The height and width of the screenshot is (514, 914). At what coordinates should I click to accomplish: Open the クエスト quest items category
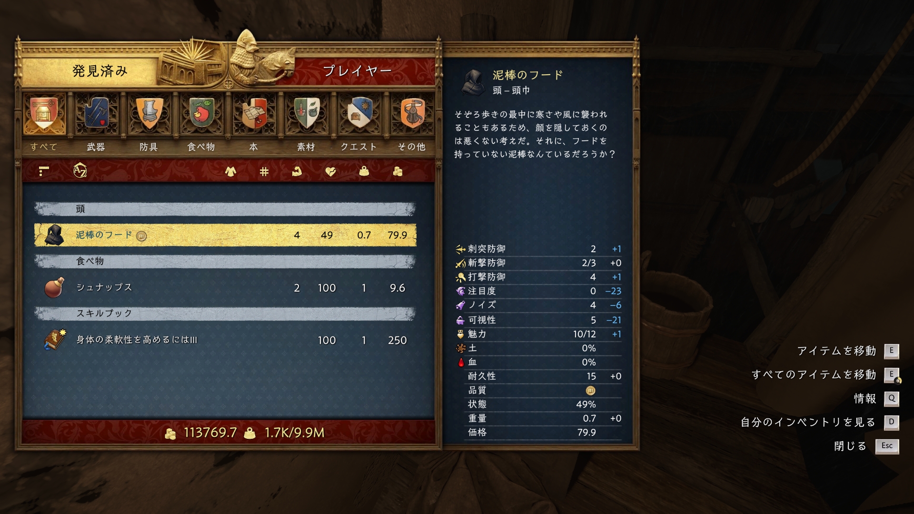(x=359, y=114)
